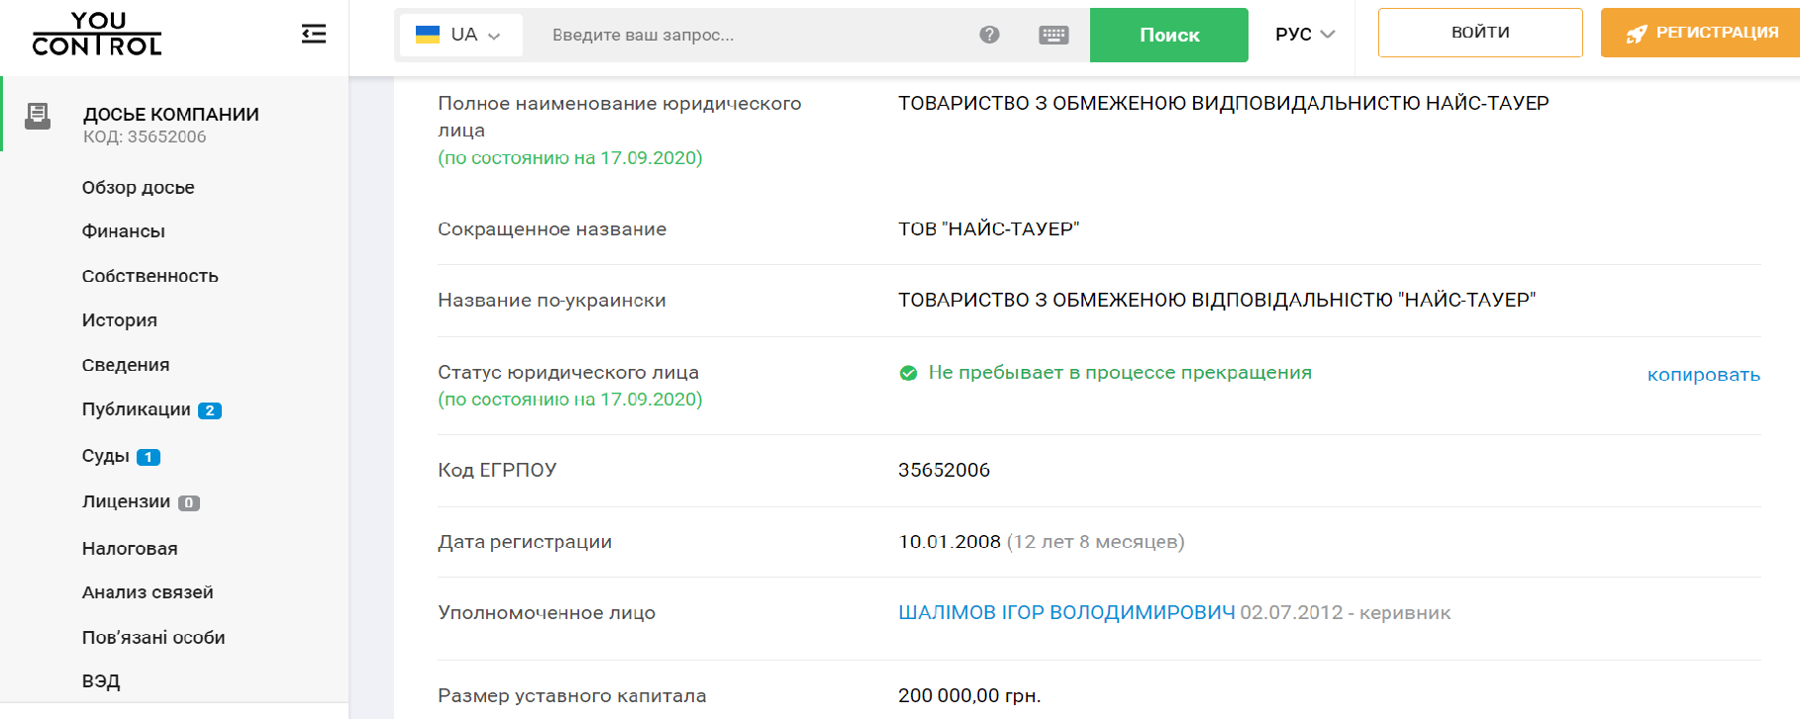Open Пов'язані особи section
Image resolution: width=1800 pixels, height=719 pixels.
tap(153, 638)
